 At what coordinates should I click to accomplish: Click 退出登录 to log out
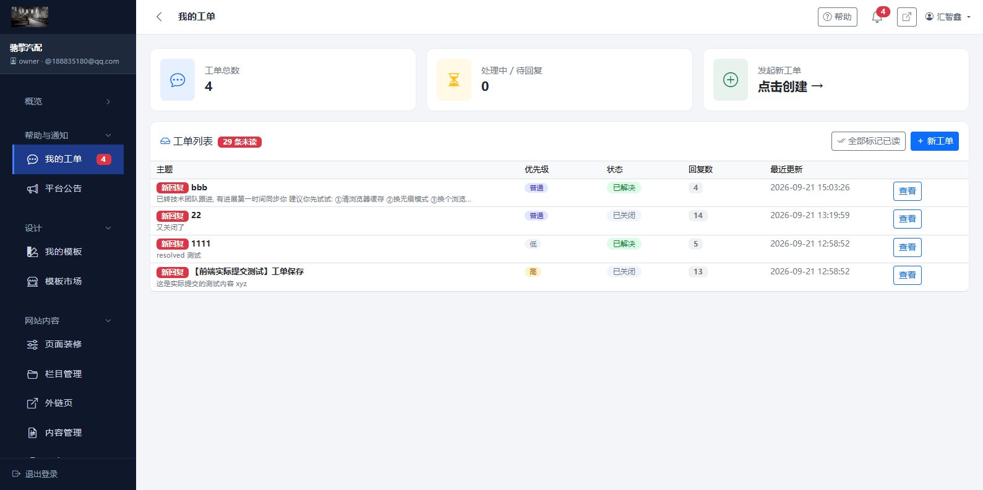pyautogui.click(x=35, y=474)
